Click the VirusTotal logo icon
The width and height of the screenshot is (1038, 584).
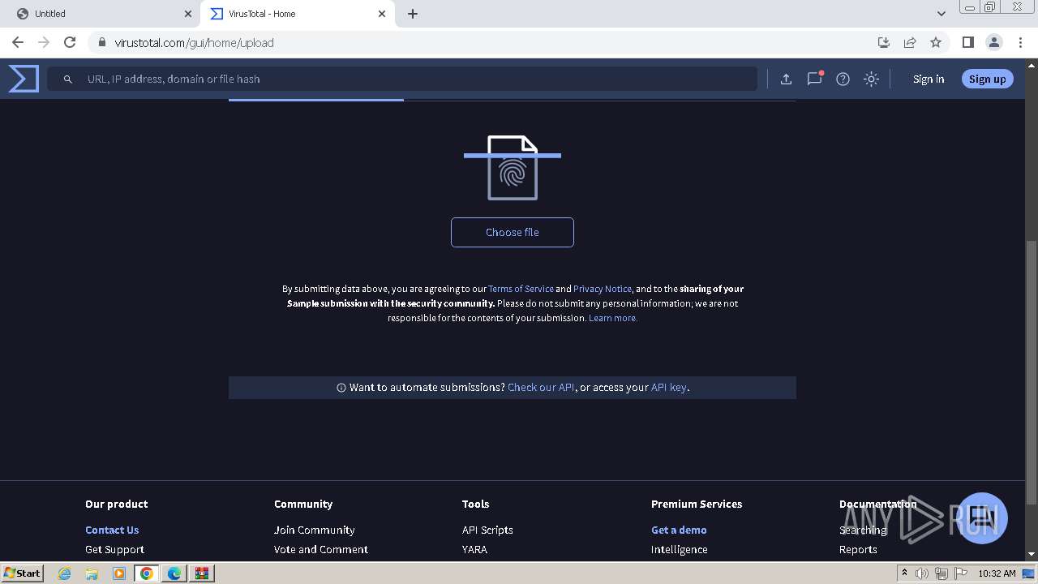click(x=24, y=79)
